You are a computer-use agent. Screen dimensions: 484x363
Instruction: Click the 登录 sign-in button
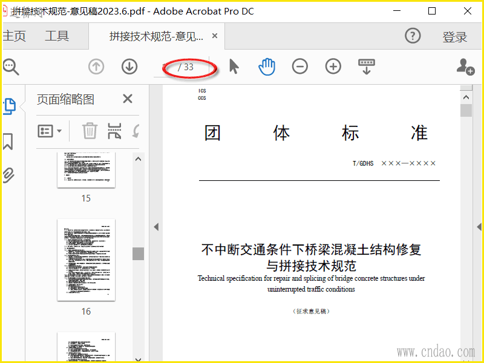455,37
